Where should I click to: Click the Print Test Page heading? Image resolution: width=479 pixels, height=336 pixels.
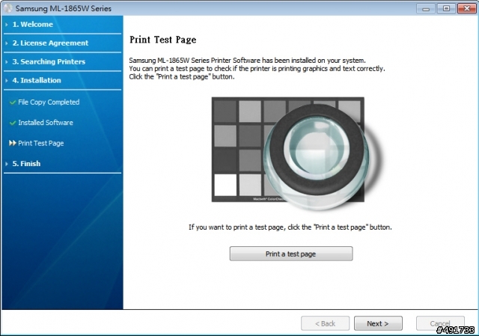pos(163,40)
